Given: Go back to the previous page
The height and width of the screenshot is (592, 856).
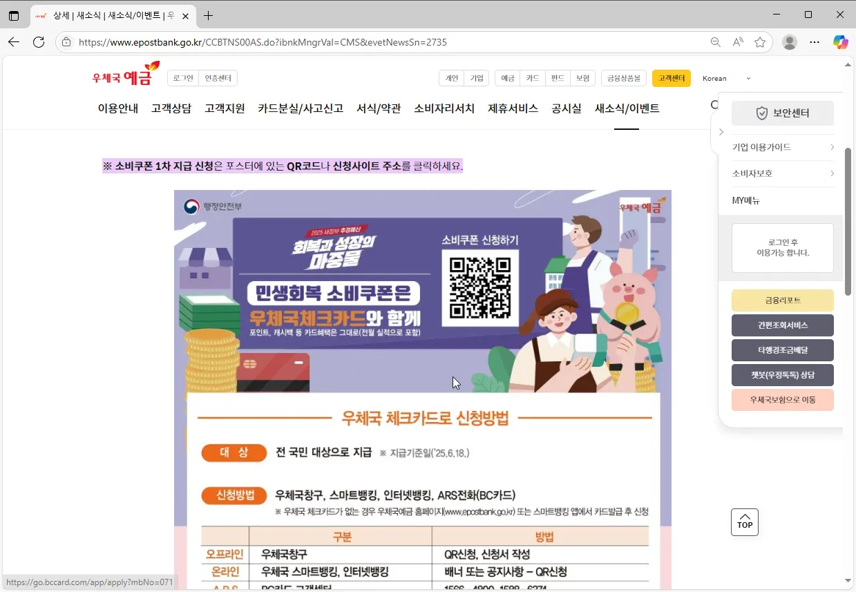Looking at the screenshot, I should pos(14,42).
